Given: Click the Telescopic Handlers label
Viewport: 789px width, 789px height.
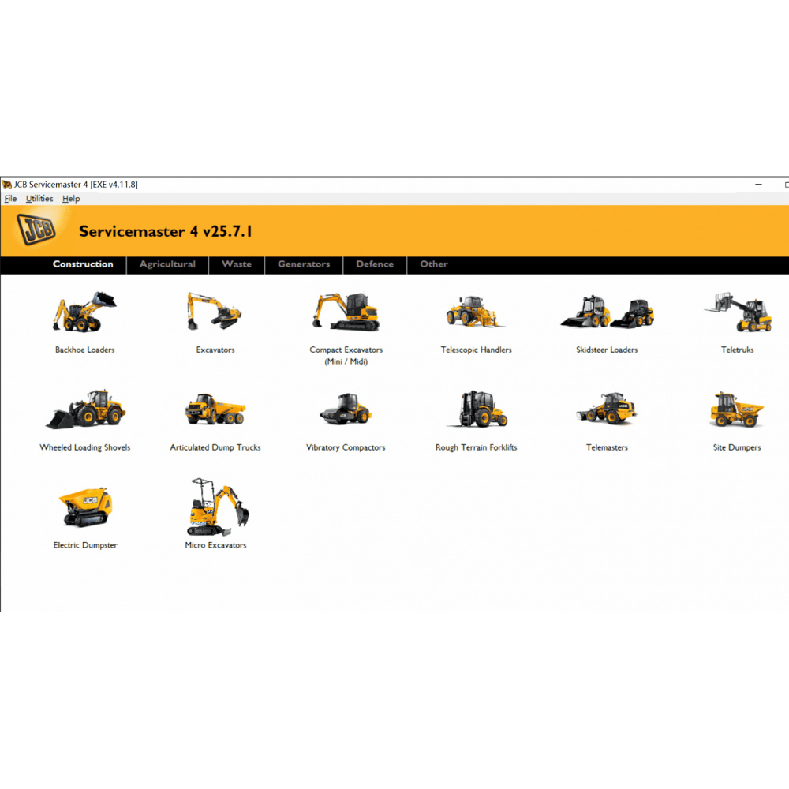Looking at the screenshot, I should [x=476, y=350].
